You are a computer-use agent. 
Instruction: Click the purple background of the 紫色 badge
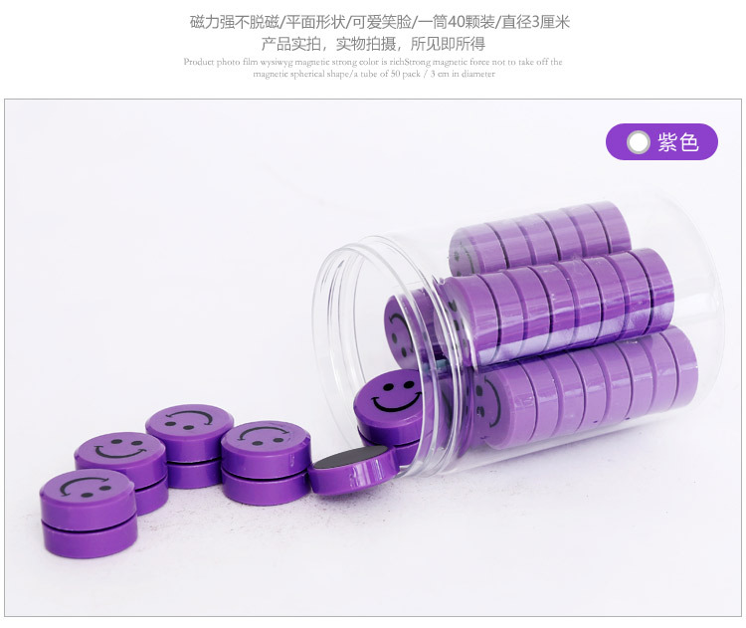click(x=661, y=142)
